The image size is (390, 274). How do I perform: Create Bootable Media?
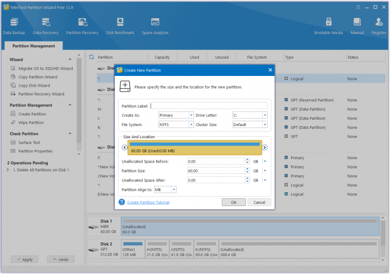pos(328,26)
